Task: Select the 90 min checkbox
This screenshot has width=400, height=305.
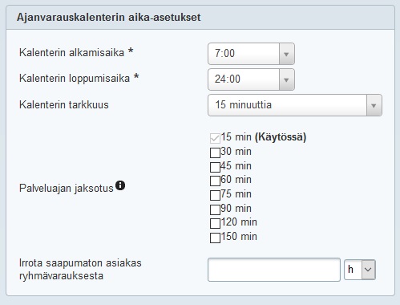Action: [x=215, y=209]
